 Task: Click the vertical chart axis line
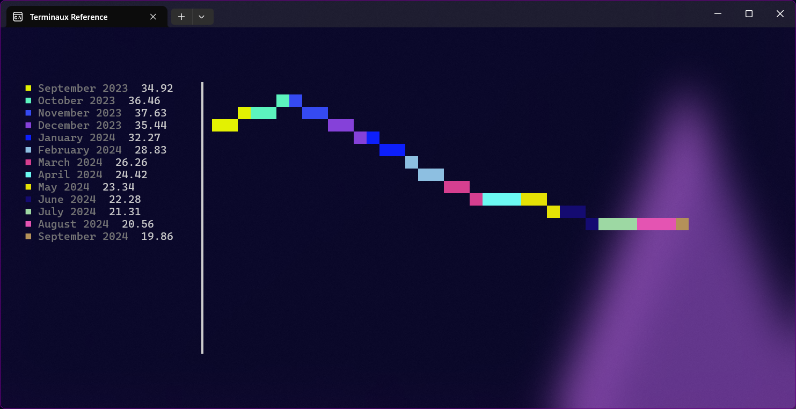point(202,217)
